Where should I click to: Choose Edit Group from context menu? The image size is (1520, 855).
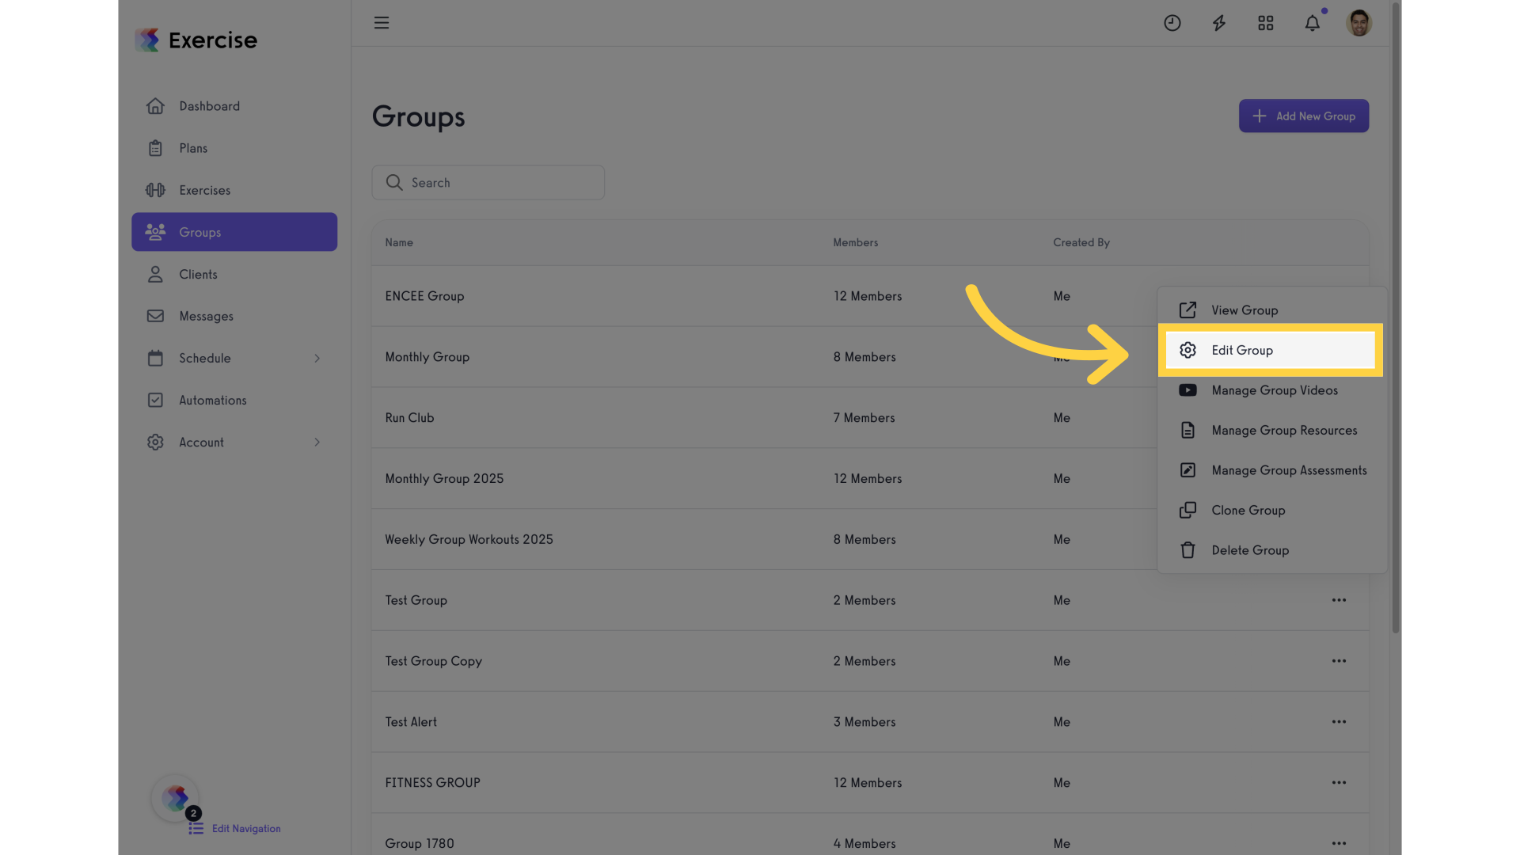coord(1271,350)
